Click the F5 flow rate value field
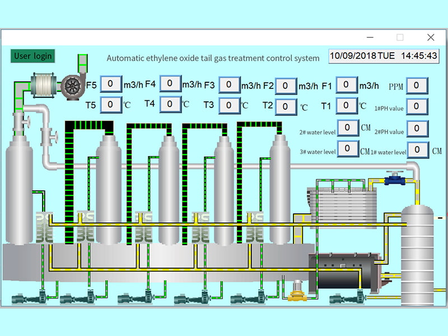Image resolution: width=448 pixels, height=336 pixels. tap(111, 85)
